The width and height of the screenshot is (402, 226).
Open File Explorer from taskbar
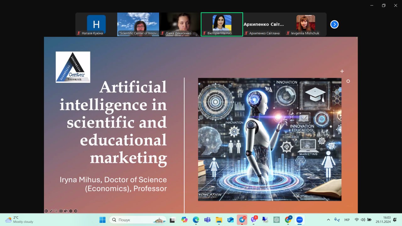[x=219, y=220]
